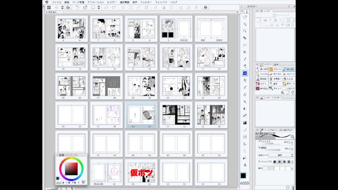Screen dimensions: 338x190
Task: Select the magnifier zoom tool
Action: (x=245, y=24)
